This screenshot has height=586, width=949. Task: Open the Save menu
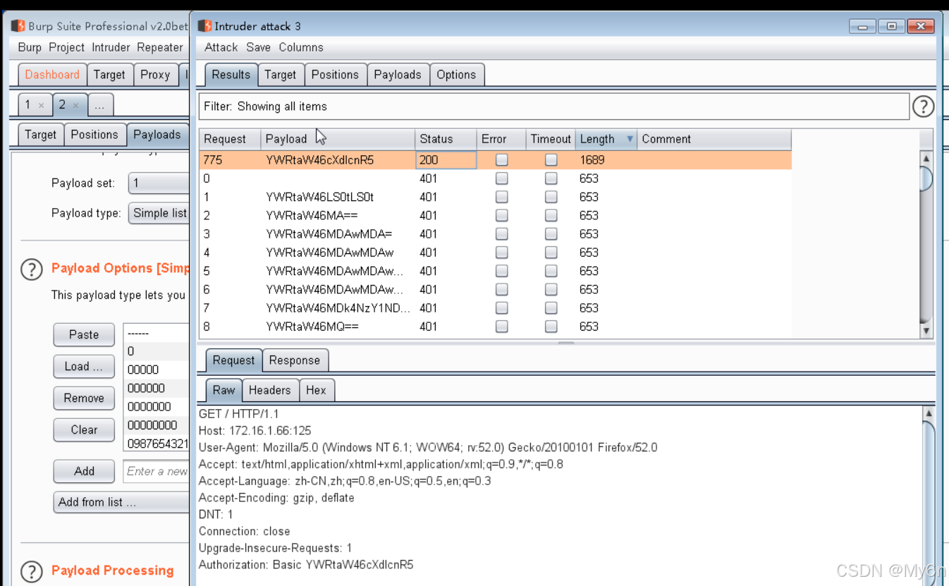point(258,47)
